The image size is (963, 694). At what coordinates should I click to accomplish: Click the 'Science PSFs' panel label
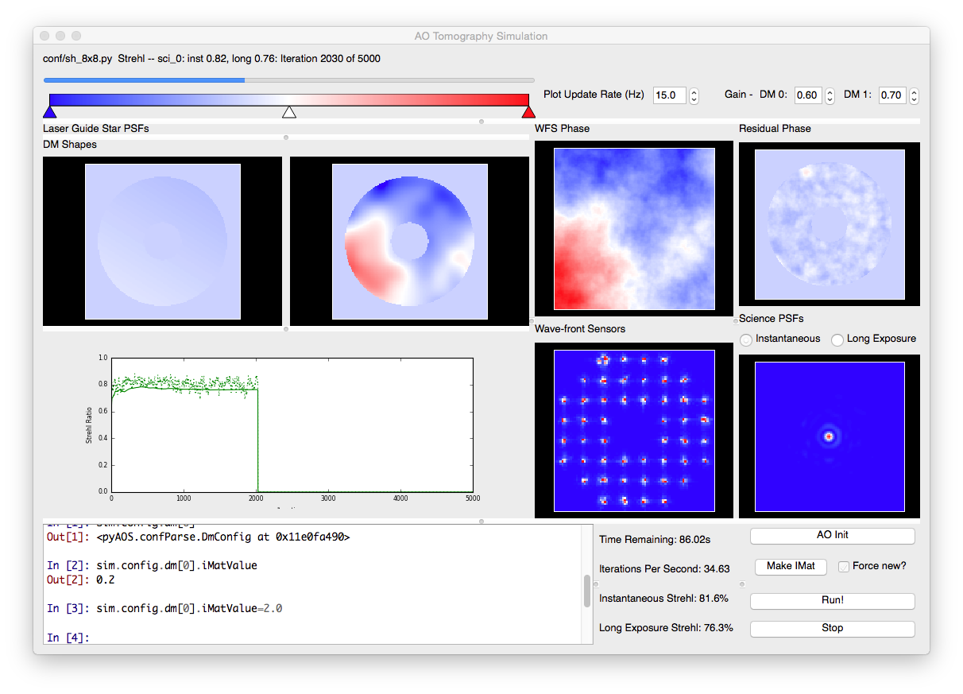click(772, 319)
